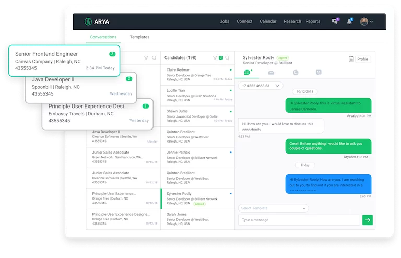Click the notes chat bubble channel icon

[319, 73]
